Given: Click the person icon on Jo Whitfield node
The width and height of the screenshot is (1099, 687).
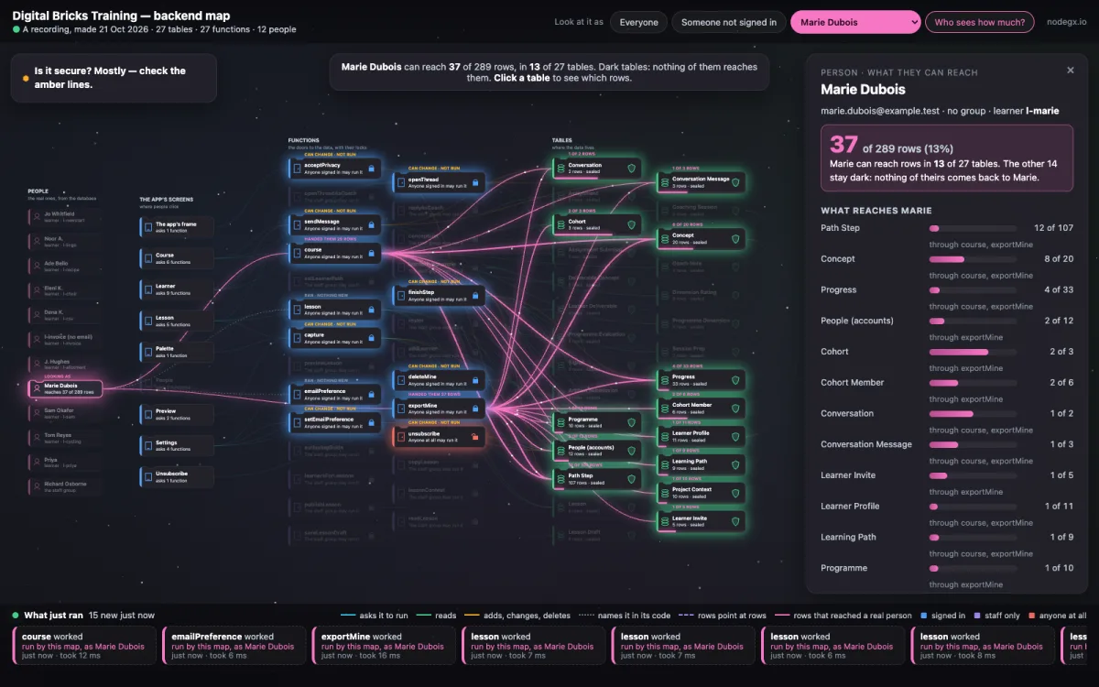Looking at the screenshot, I should click(37, 217).
